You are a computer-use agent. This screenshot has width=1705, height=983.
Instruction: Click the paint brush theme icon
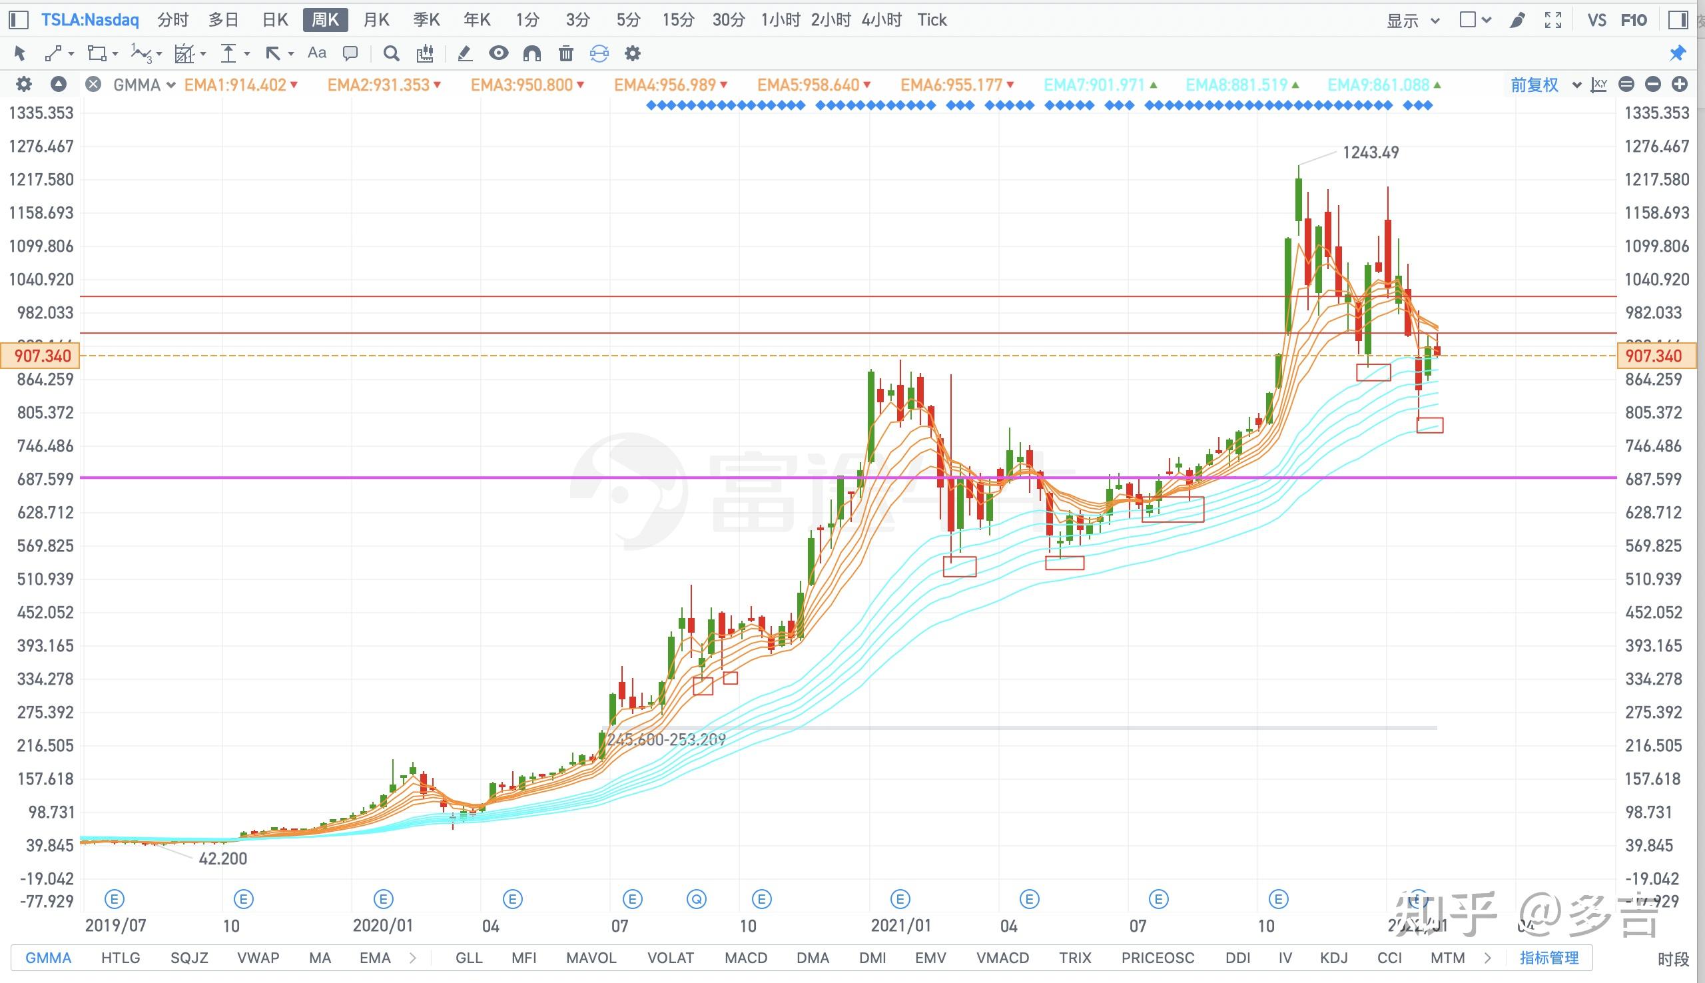click(x=1517, y=20)
